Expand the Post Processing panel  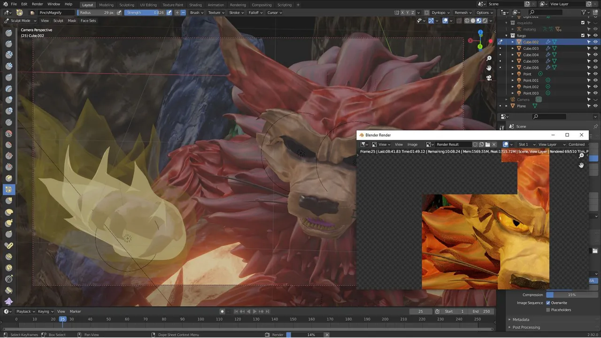pos(526,327)
